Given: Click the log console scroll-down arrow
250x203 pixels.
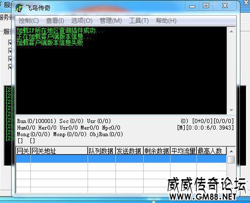Looking at the screenshot, I should coord(231,110).
